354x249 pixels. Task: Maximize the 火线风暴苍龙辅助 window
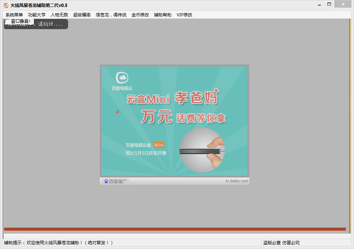coord(329,4)
